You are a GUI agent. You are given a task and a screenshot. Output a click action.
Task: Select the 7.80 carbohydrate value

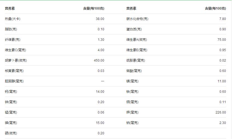222,19
